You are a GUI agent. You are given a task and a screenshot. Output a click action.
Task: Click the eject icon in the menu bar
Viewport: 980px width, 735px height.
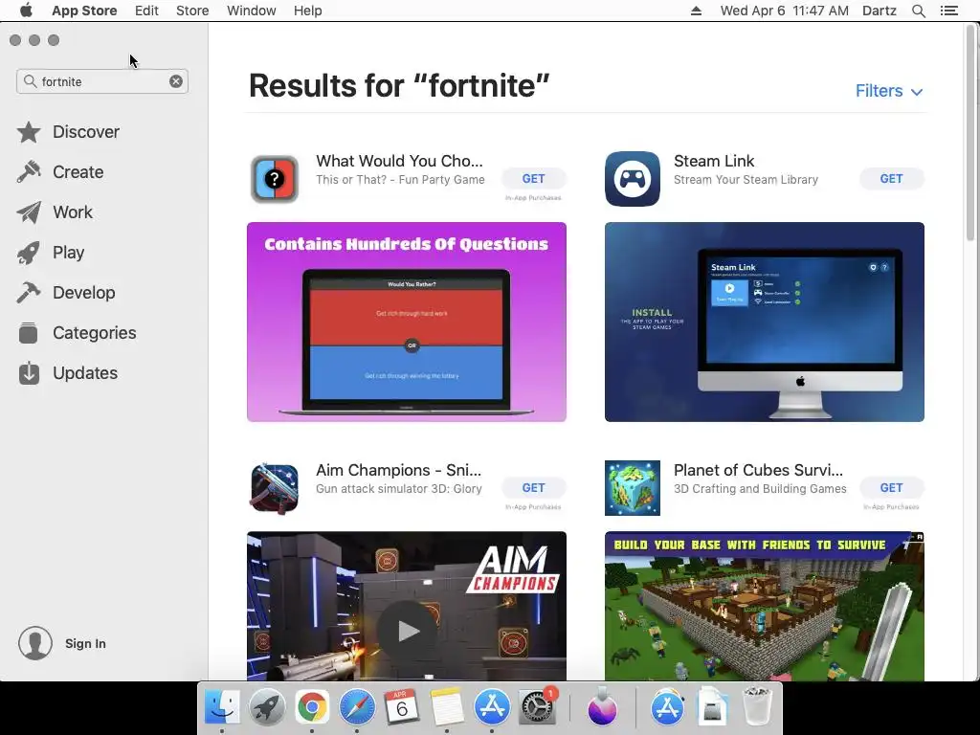[696, 11]
